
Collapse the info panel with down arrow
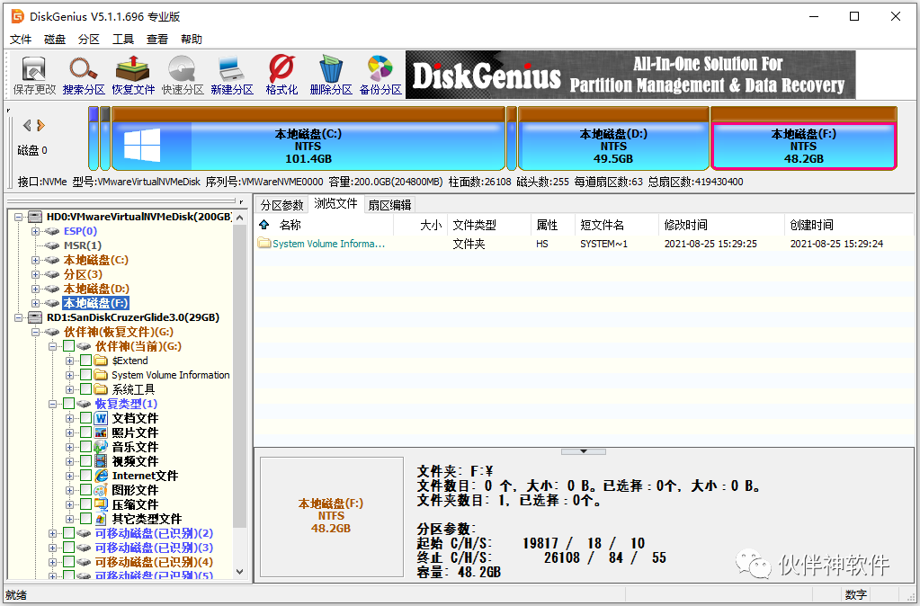pos(584,451)
